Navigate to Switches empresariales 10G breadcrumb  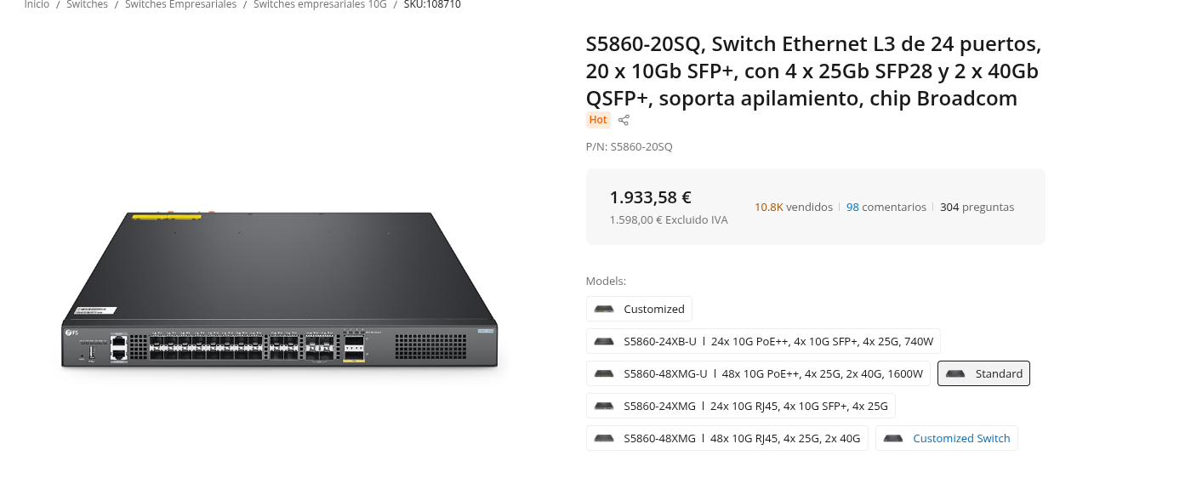[320, 5]
